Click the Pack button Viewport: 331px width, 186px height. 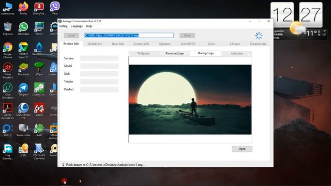(x=187, y=36)
